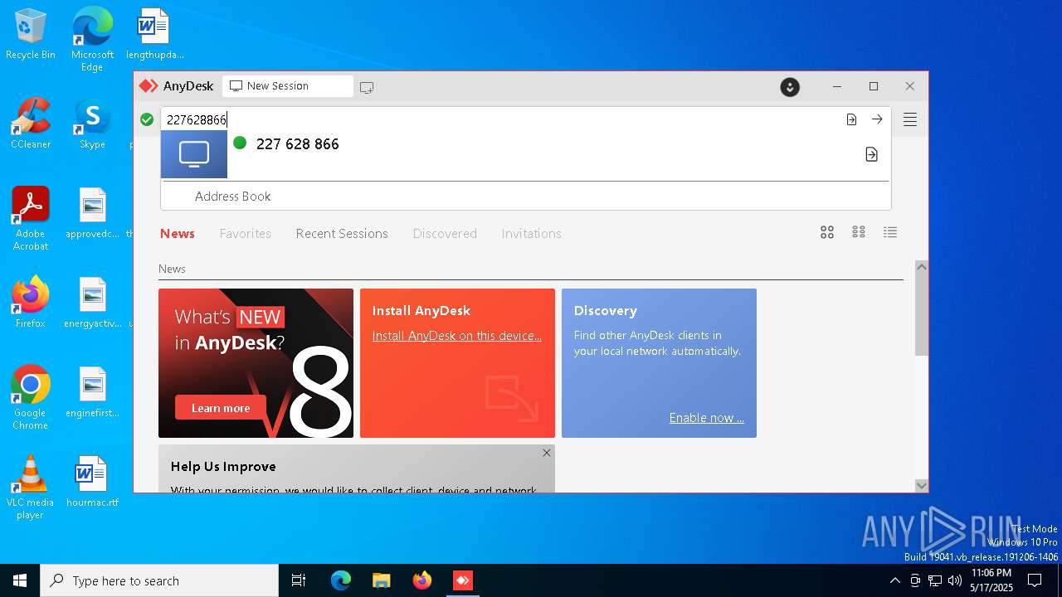
Task: Start file transfer for 227 628 866 entry
Action: pos(871,154)
